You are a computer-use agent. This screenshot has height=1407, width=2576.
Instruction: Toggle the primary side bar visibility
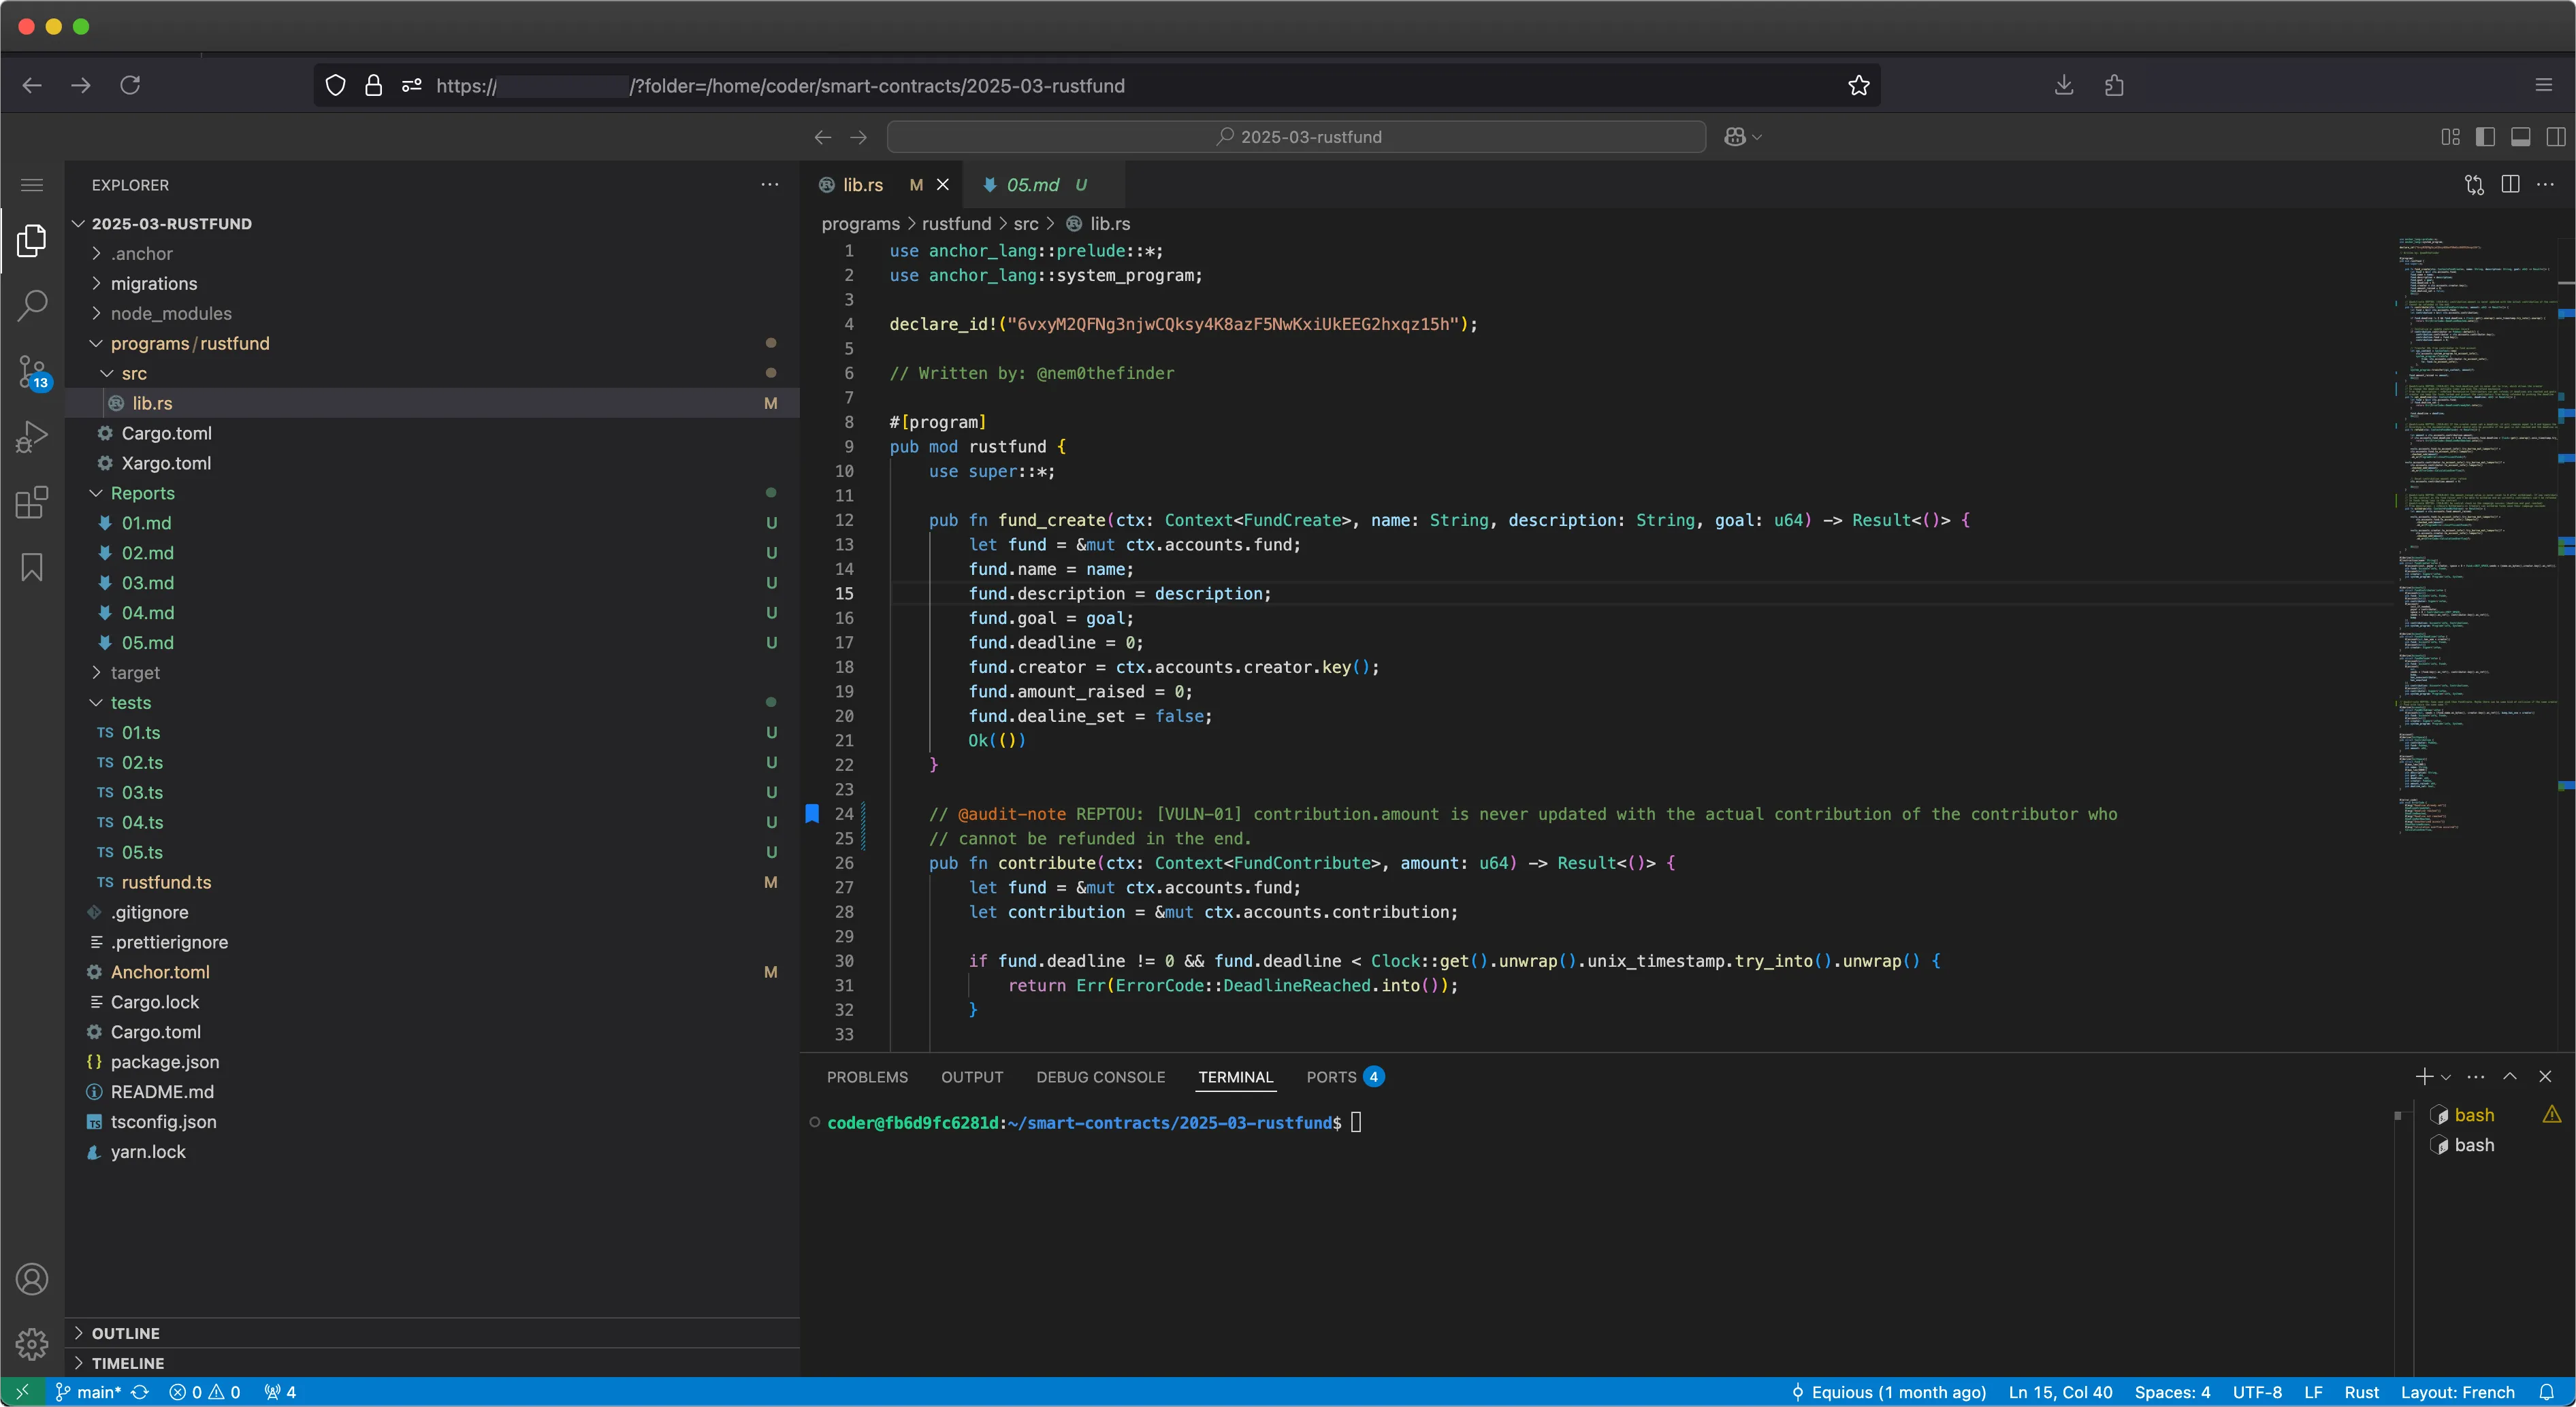(2486, 137)
